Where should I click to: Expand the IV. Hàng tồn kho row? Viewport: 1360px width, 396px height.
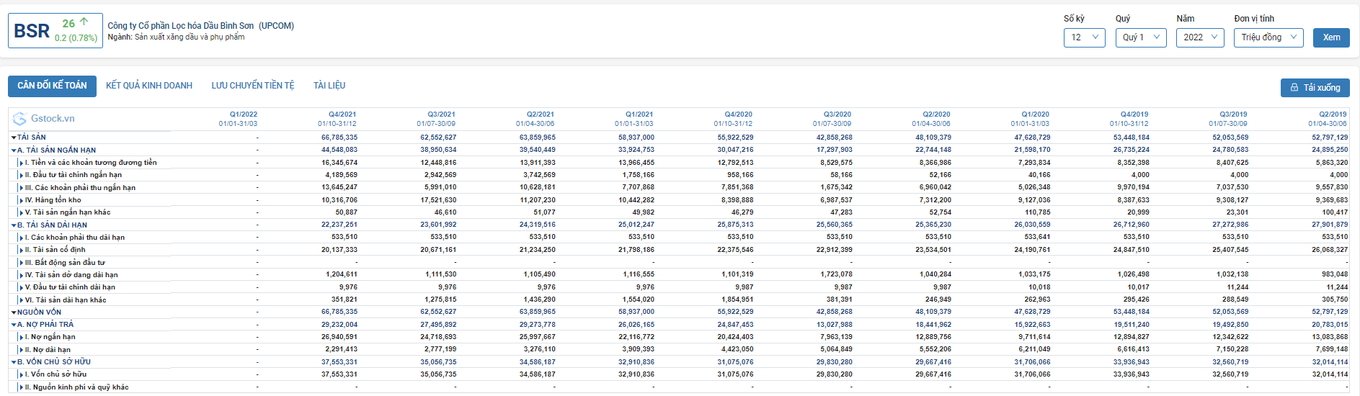coord(21,200)
